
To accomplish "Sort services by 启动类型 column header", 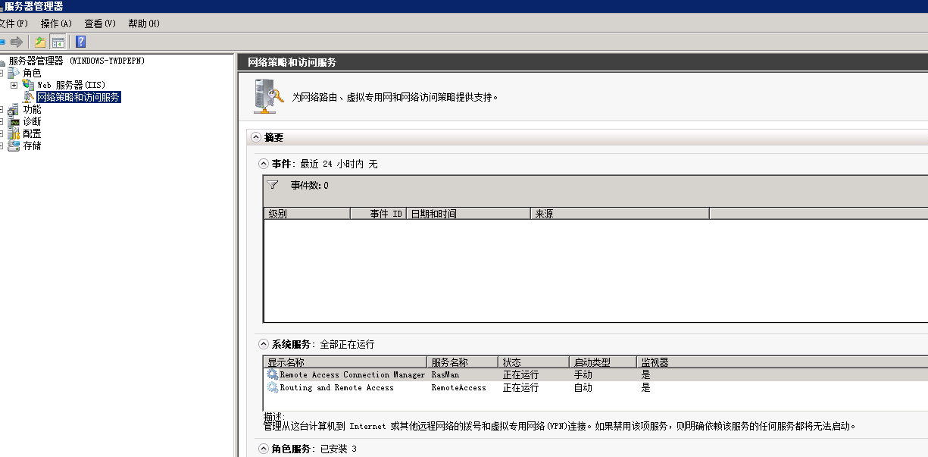I will pyautogui.click(x=602, y=362).
